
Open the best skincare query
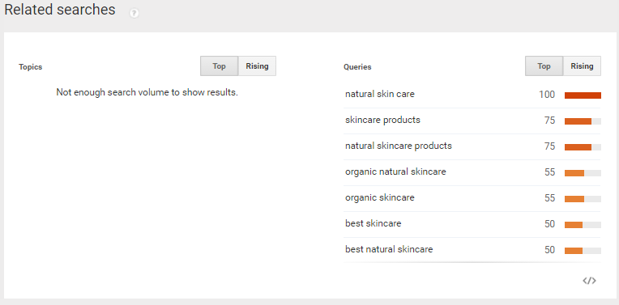373,223
